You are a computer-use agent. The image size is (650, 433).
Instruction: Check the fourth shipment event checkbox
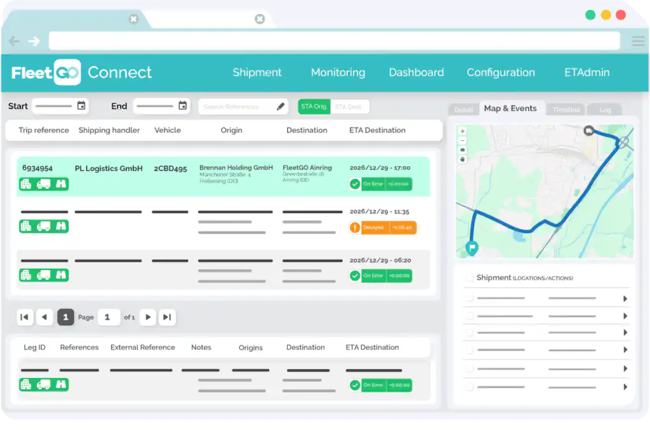coord(469,350)
